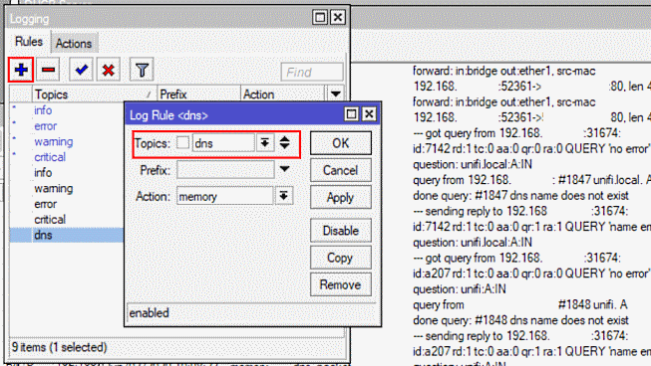
Task: Sort by the Topics column header
Action: pos(95,94)
